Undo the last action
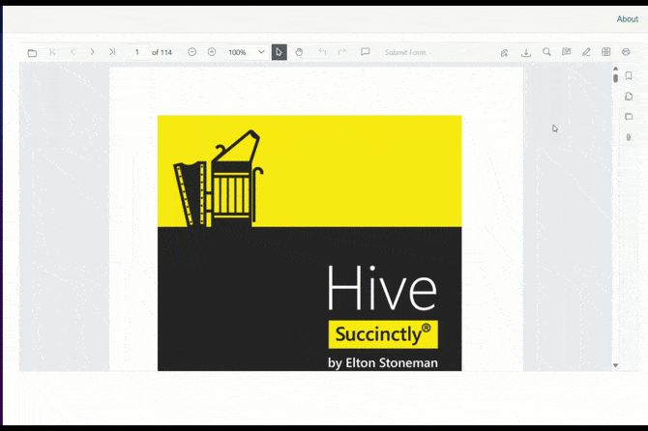 coord(322,52)
